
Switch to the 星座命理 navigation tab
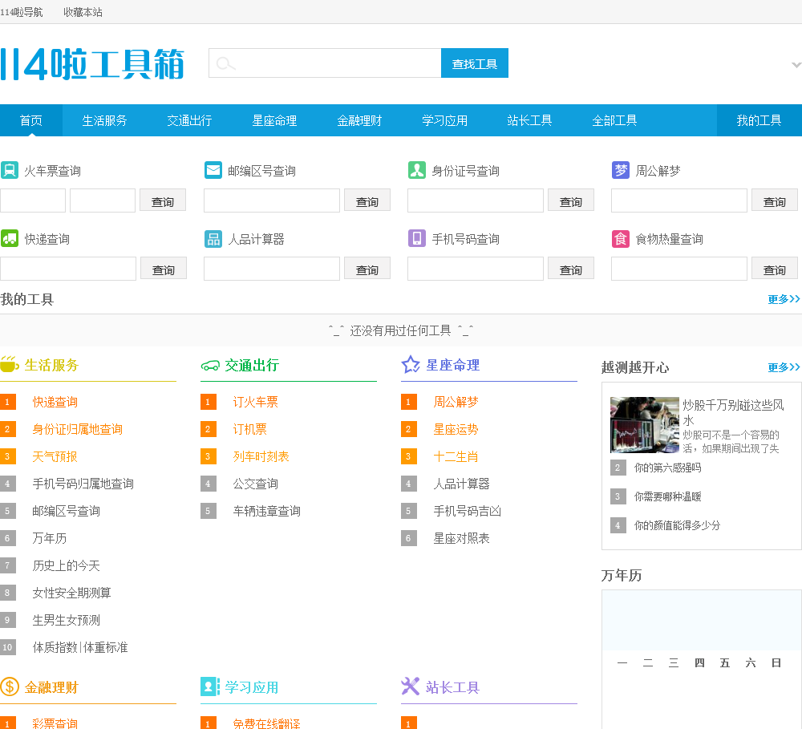[274, 120]
